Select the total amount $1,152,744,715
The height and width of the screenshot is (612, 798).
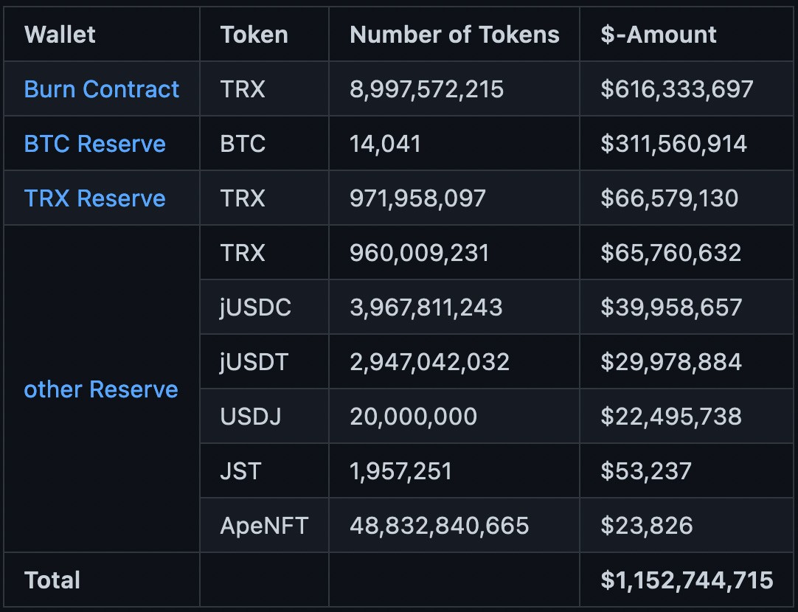[687, 580]
